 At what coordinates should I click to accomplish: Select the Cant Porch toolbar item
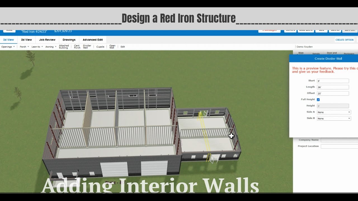click(77, 47)
